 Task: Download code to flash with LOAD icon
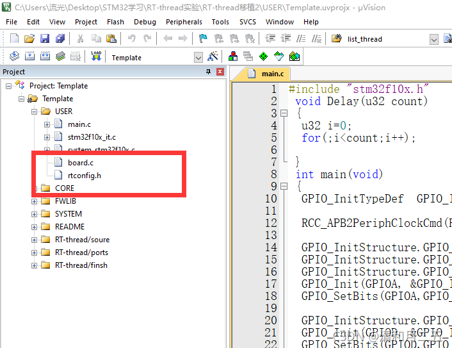click(x=96, y=56)
